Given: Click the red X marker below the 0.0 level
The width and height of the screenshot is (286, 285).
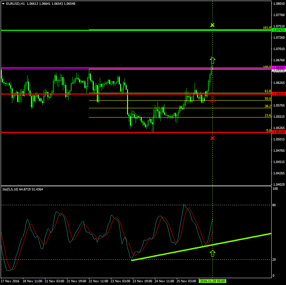Looking at the screenshot, I should (213, 138).
